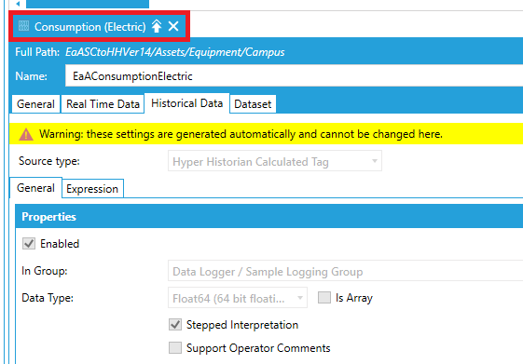Open the Data Type dropdown

pyautogui.click(x=238, y=298)
